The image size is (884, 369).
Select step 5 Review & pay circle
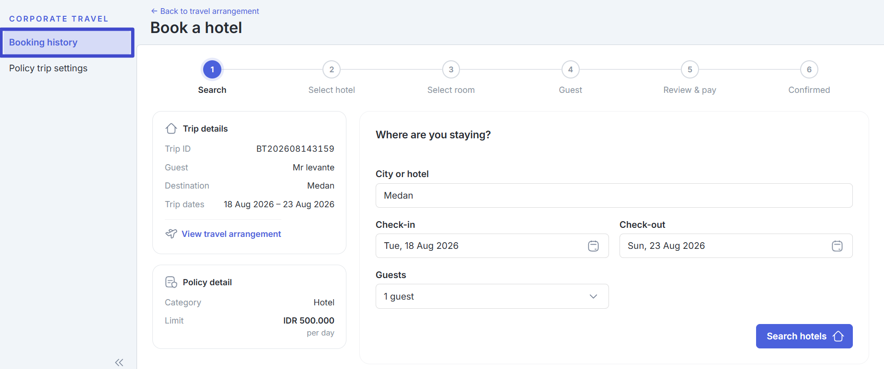(x=689, y=69)
